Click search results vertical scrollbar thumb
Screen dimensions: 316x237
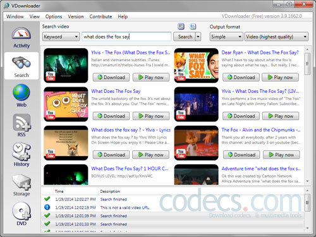tap(307, 64)
